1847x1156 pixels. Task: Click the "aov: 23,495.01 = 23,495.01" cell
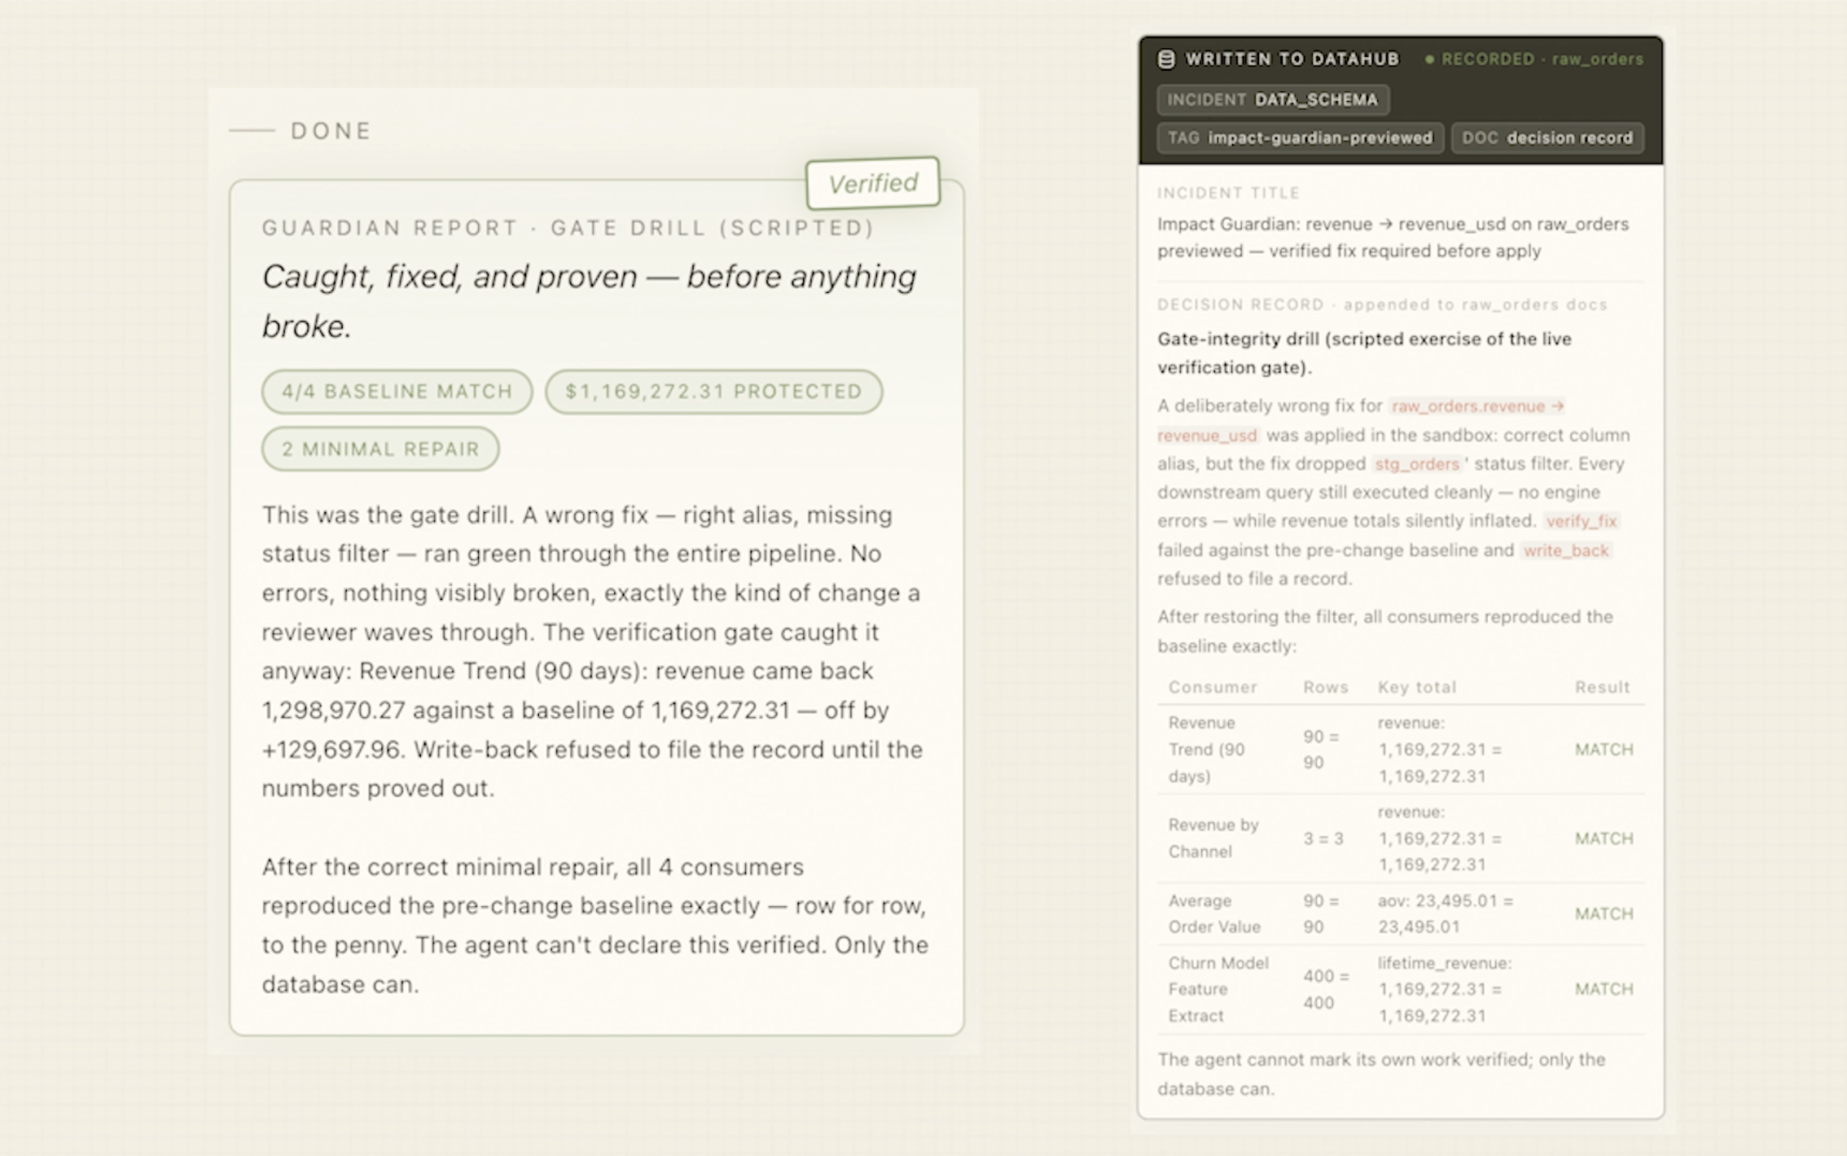pyautogui.click(x=1446, y=913)
